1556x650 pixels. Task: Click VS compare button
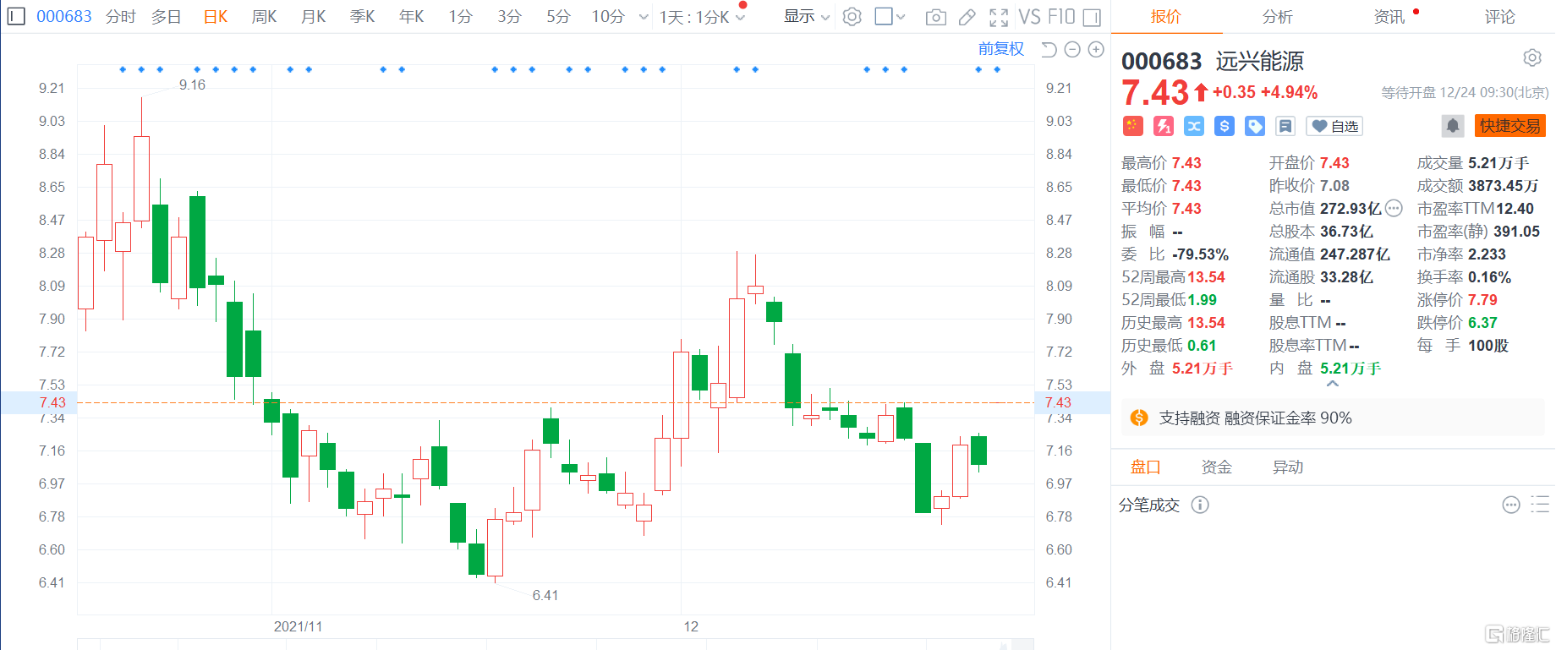tap(1030, 17)
